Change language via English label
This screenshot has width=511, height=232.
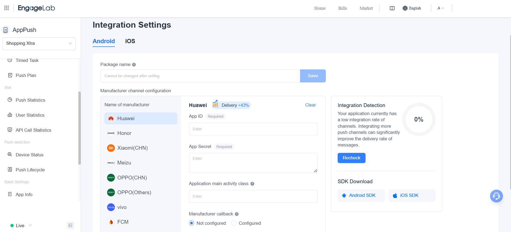click(415, 8)
